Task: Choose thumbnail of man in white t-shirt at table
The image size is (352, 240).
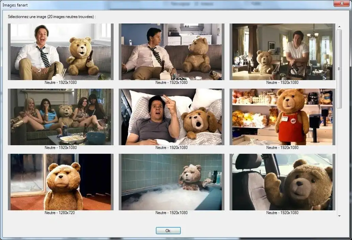Action: pos(282,52)
